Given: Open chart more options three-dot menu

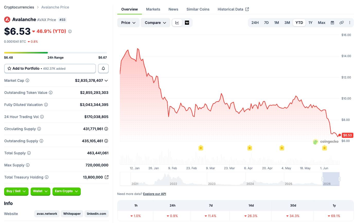Looking at the screenshot, I should (350, 23).
